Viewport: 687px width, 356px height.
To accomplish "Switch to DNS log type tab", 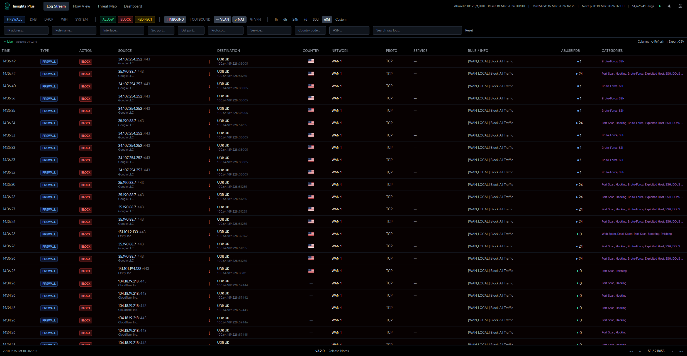I will coord(33,19).
